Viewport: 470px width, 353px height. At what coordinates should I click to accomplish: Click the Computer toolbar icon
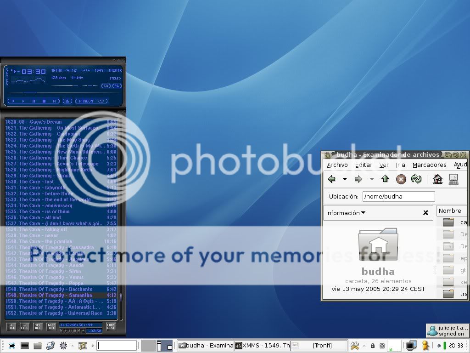[x=453, y=179]
